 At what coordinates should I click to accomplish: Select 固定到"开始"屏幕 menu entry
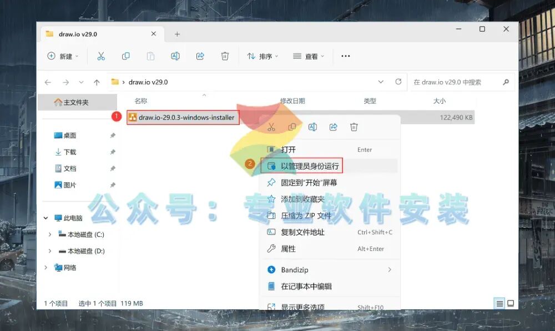(x=331, y=182)
